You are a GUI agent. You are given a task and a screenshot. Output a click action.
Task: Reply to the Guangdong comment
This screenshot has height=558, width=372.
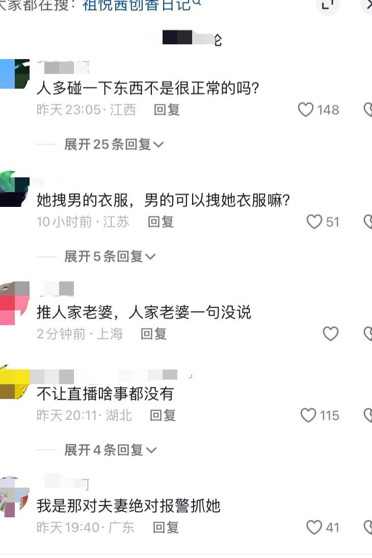(x=166, y=527)
